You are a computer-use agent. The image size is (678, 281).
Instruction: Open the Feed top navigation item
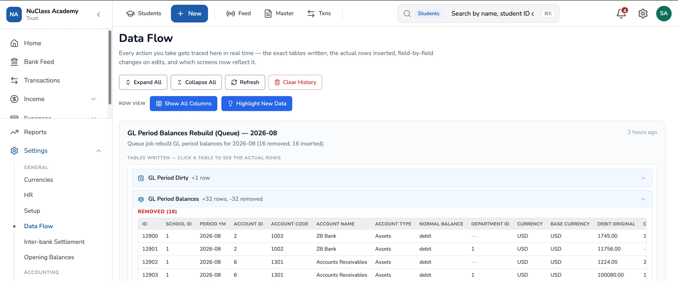(239, 14)
